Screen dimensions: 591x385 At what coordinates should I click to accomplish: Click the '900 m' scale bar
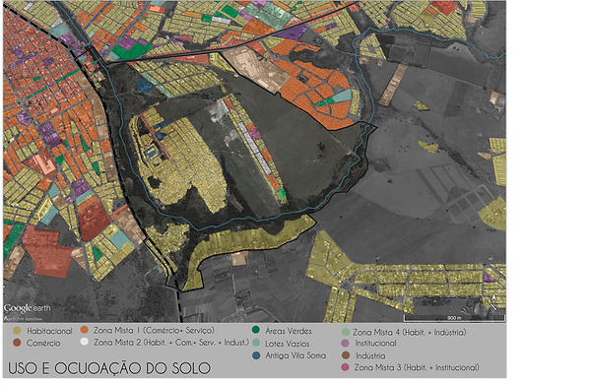[x=454, y=318]
